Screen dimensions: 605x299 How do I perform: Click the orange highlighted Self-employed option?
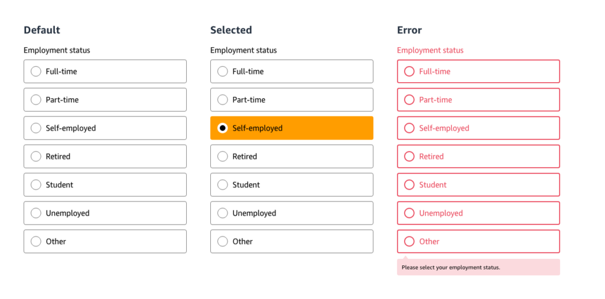pyautogui.click(x=223, y=128)
